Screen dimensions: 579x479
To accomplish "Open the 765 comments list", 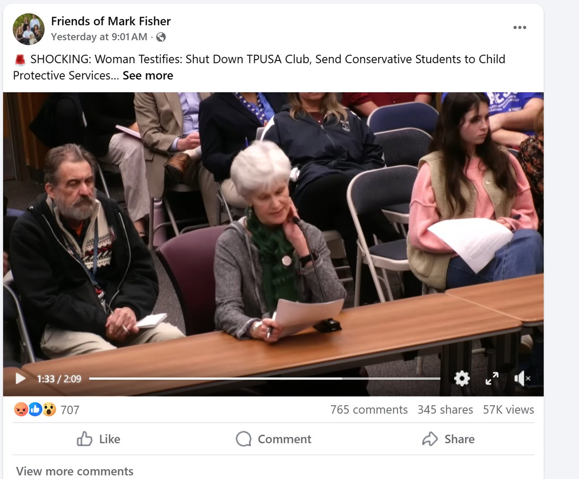I will [x=369, y=410].
